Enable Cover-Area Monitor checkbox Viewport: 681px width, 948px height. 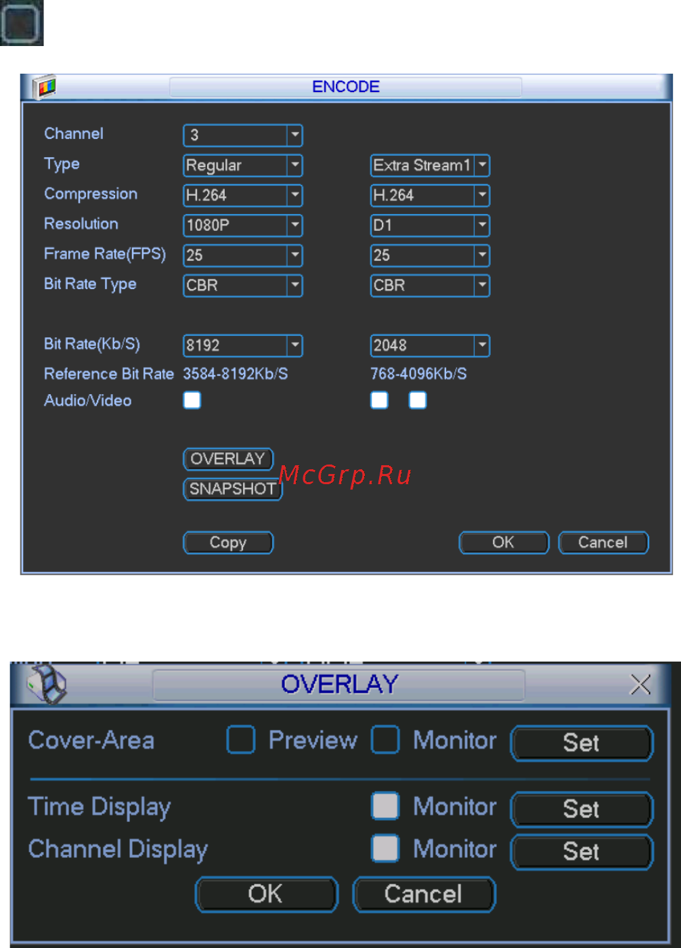(x=385, y=739)
